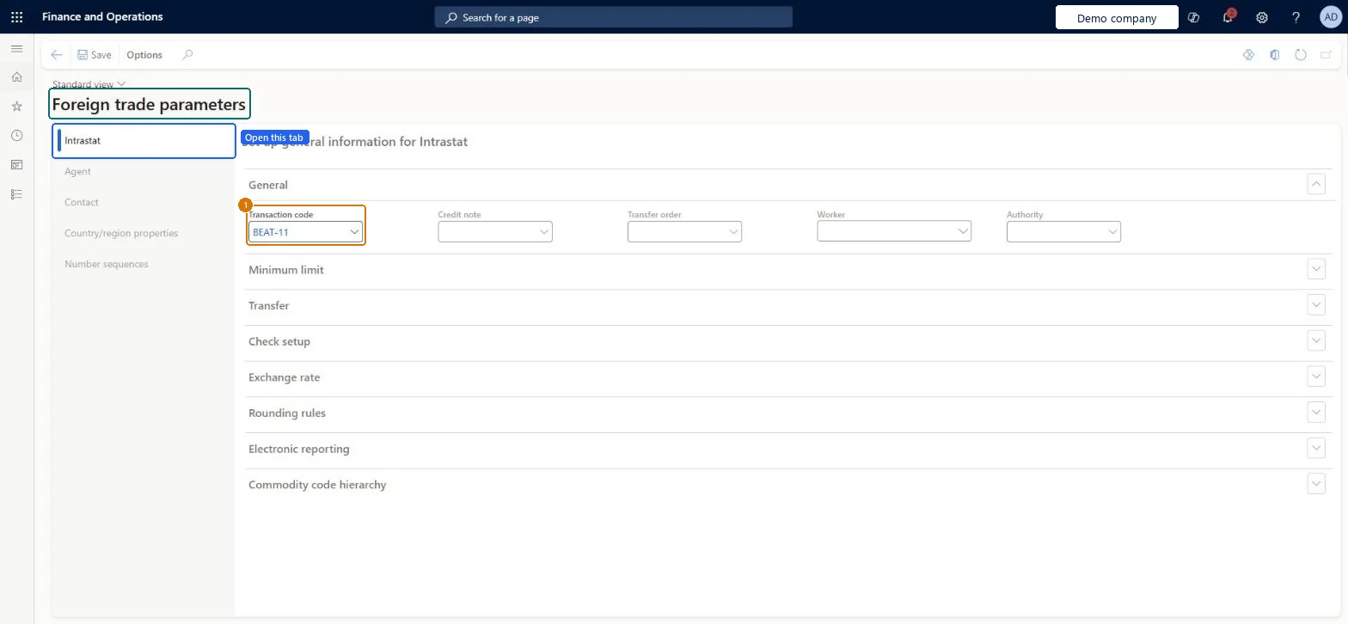Viewport: 1348px width, 624px height.
Task: Open Number sequences tab
Action: 144,265
